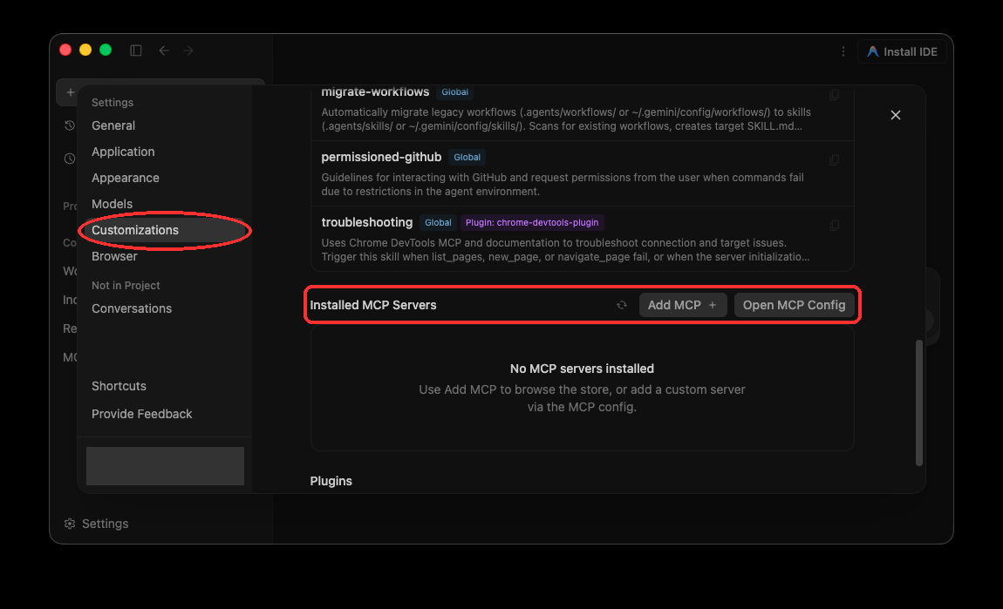Viewport: 1003px width, 609px height.
Task: Click the yellow minimize window button
Action: coord(85,50)
